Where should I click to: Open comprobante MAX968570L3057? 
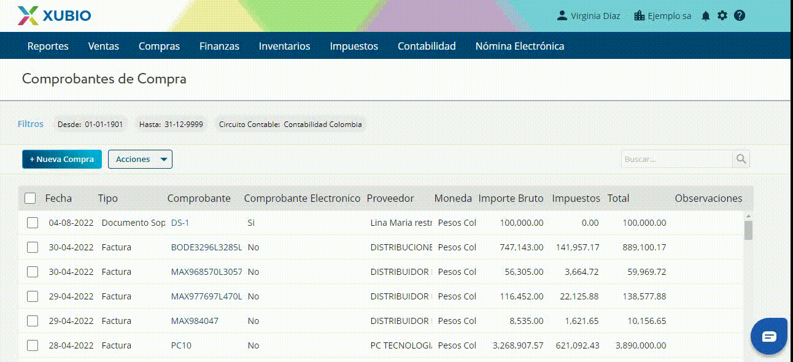point(206,272)
